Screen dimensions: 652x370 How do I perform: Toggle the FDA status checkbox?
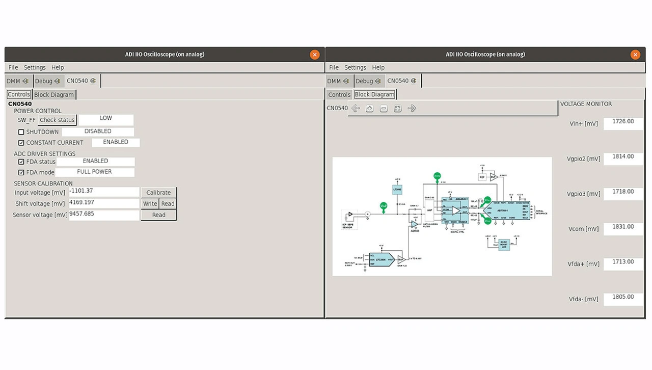pos(21,162)
